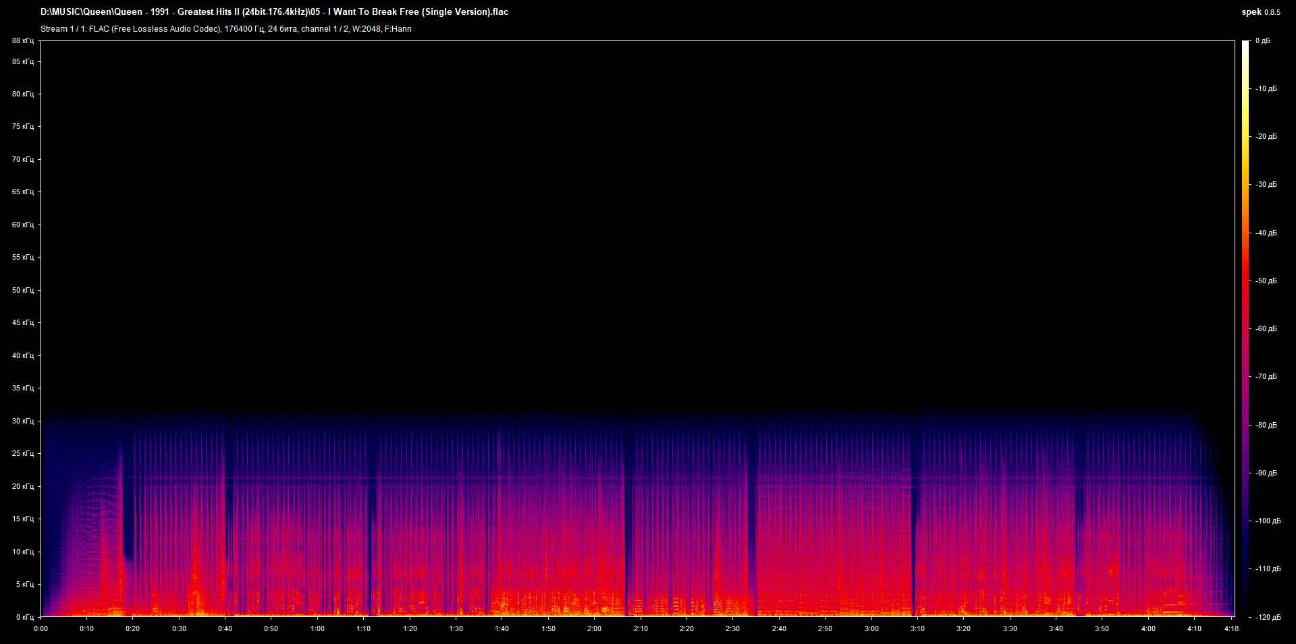Select the 20 кГц frequency axis label
Viewport: 1296px width, 644px height.
[x=23, y=486]
